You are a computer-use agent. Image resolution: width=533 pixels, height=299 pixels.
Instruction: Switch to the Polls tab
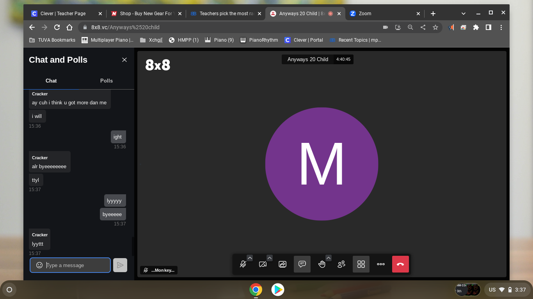(x=107, y=81)
